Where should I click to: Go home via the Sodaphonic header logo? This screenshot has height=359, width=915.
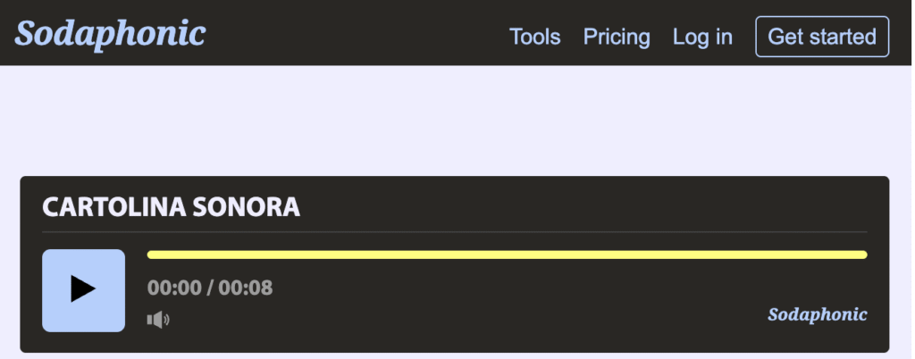(110, 34)
